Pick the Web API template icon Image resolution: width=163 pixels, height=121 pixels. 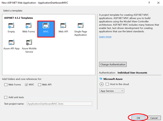coord(63,26)
